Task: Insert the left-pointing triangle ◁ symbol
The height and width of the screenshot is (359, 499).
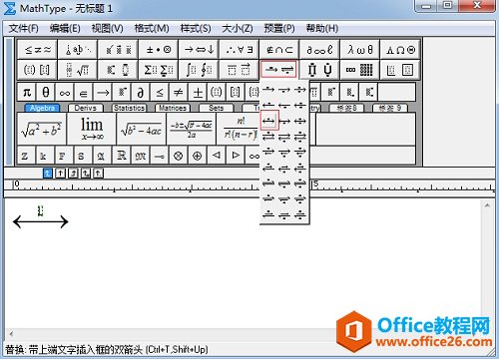Action: point(217,156)
